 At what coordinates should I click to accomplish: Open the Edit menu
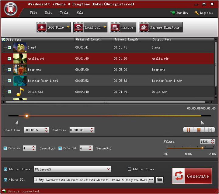click(48, 12)
